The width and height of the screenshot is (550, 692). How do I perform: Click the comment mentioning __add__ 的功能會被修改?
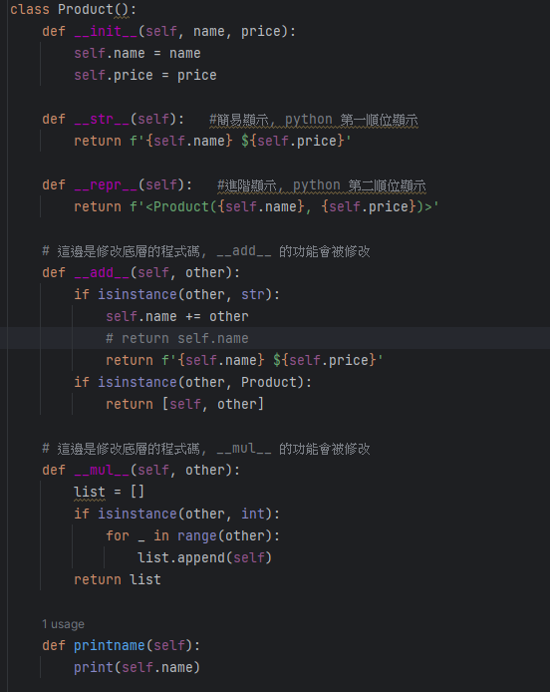click(x=206, y=251)
